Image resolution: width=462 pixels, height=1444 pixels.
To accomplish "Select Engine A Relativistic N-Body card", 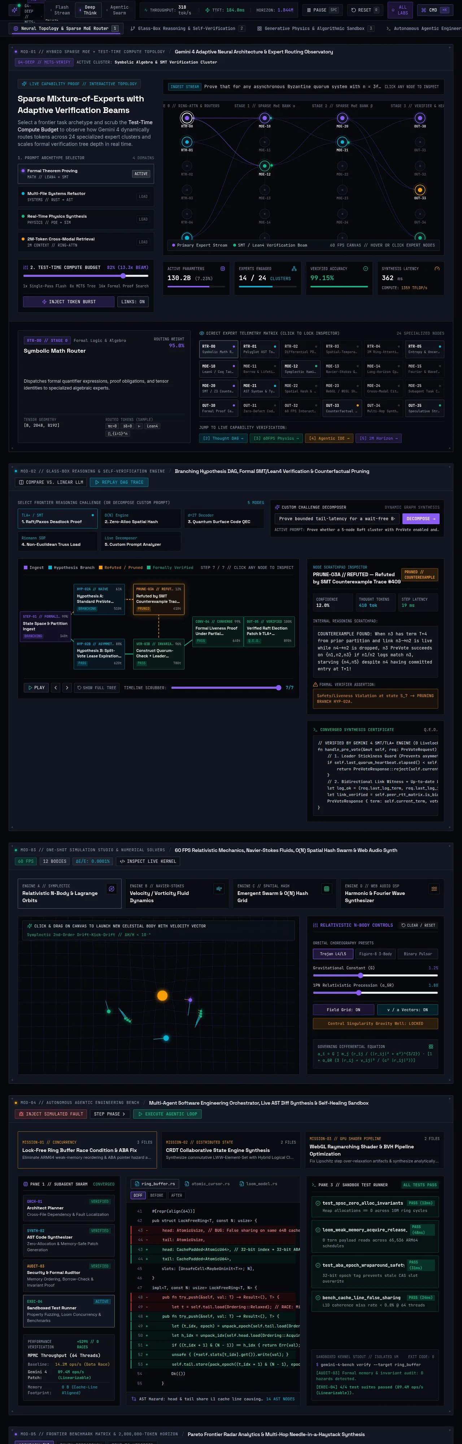I will pos(70,893).
